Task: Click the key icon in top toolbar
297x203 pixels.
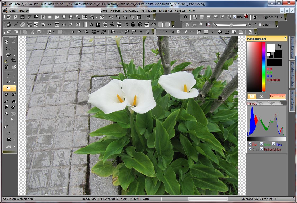Action: (77, 17)
